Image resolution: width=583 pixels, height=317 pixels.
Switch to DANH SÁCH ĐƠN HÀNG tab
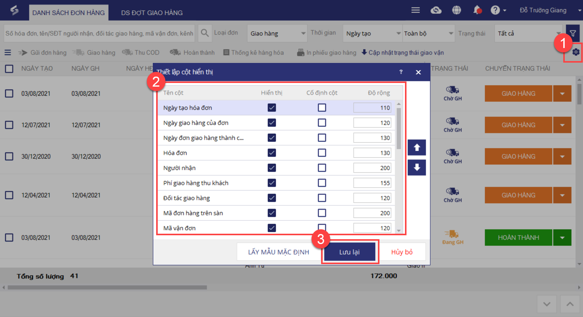[x=69, y=13]
